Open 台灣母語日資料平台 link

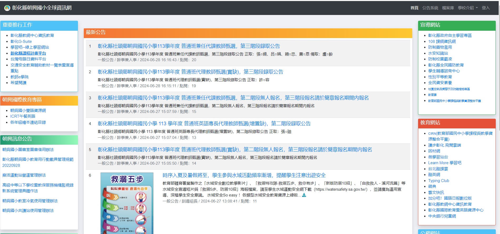pyautogui.click(x=28, y=59)
